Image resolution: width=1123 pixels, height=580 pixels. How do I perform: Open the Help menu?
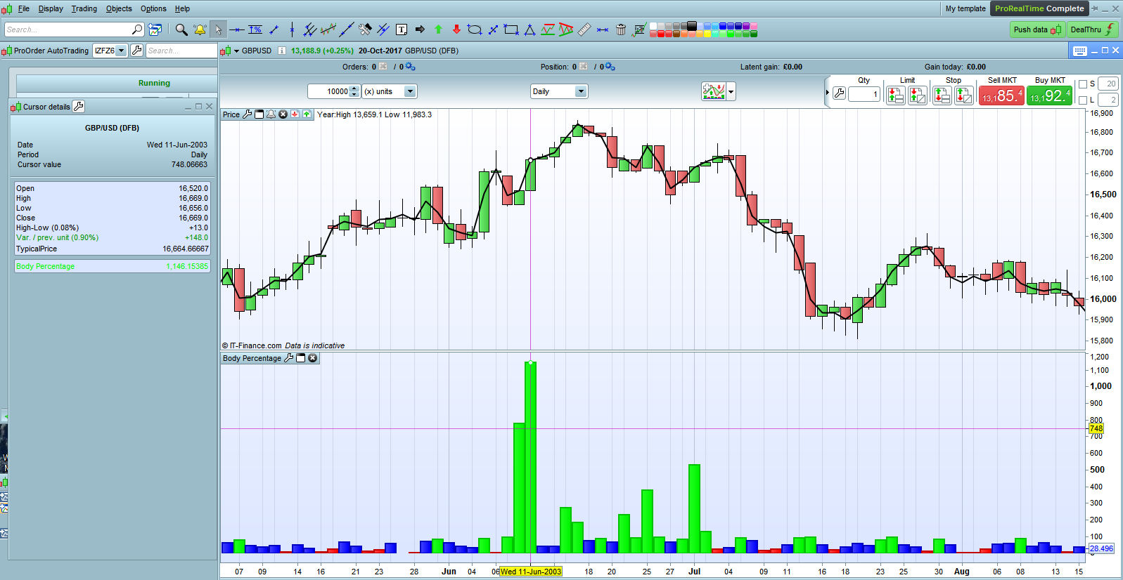point(182,8)
